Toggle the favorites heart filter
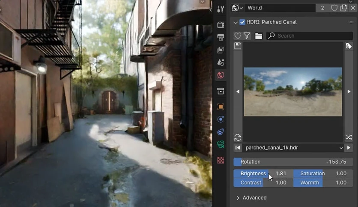 click(x=238, y=36)
